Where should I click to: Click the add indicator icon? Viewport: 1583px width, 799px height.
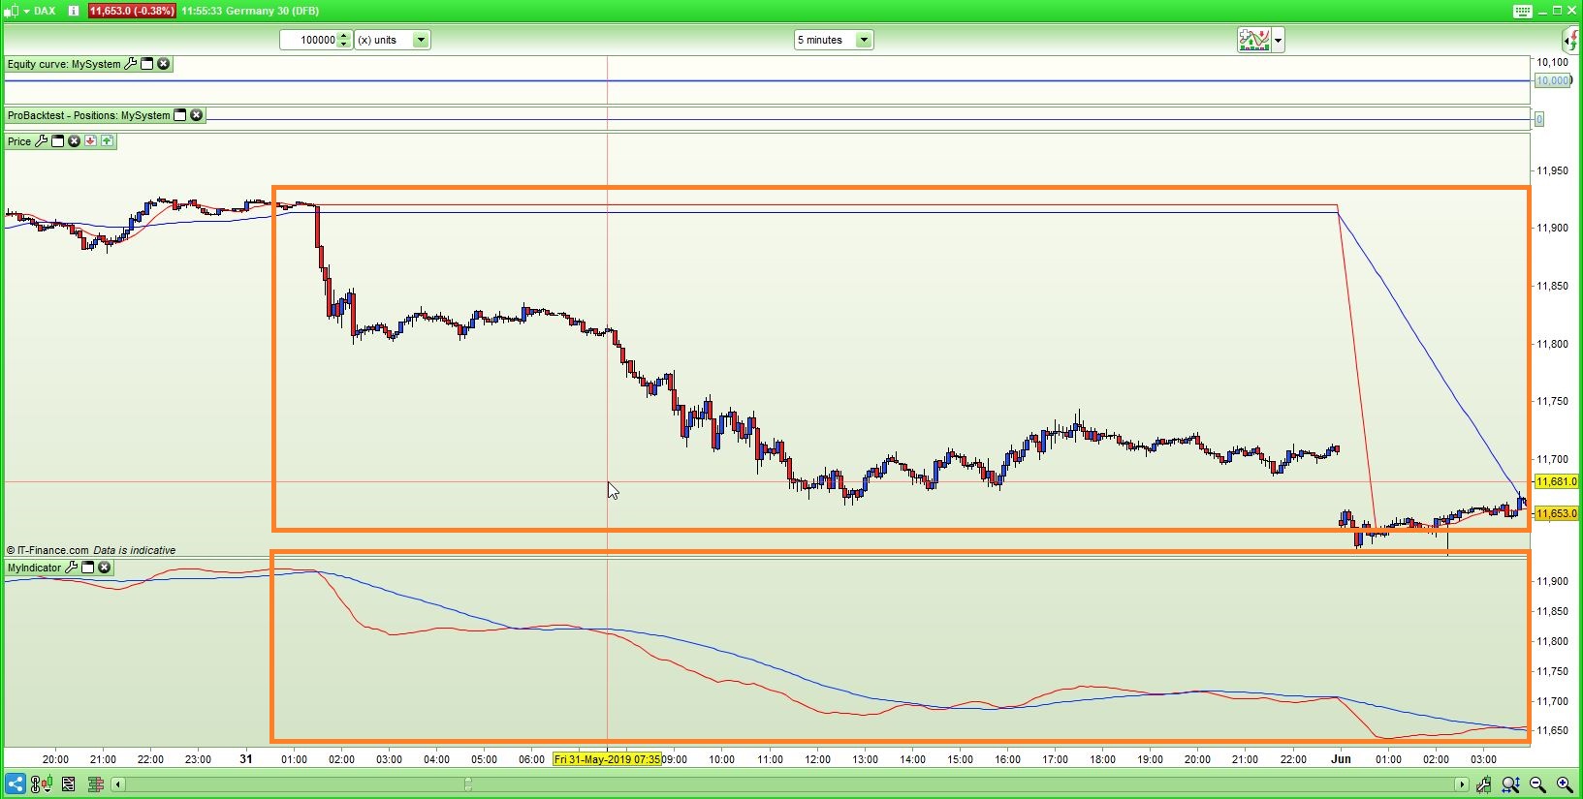(x=1253, y=40)
